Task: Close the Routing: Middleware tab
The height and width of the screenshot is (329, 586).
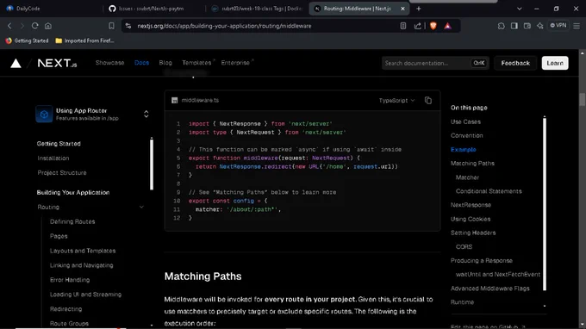Action: coord(402,9)
